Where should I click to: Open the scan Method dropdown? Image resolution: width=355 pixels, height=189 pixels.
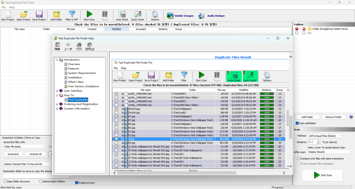click(325, 136)
